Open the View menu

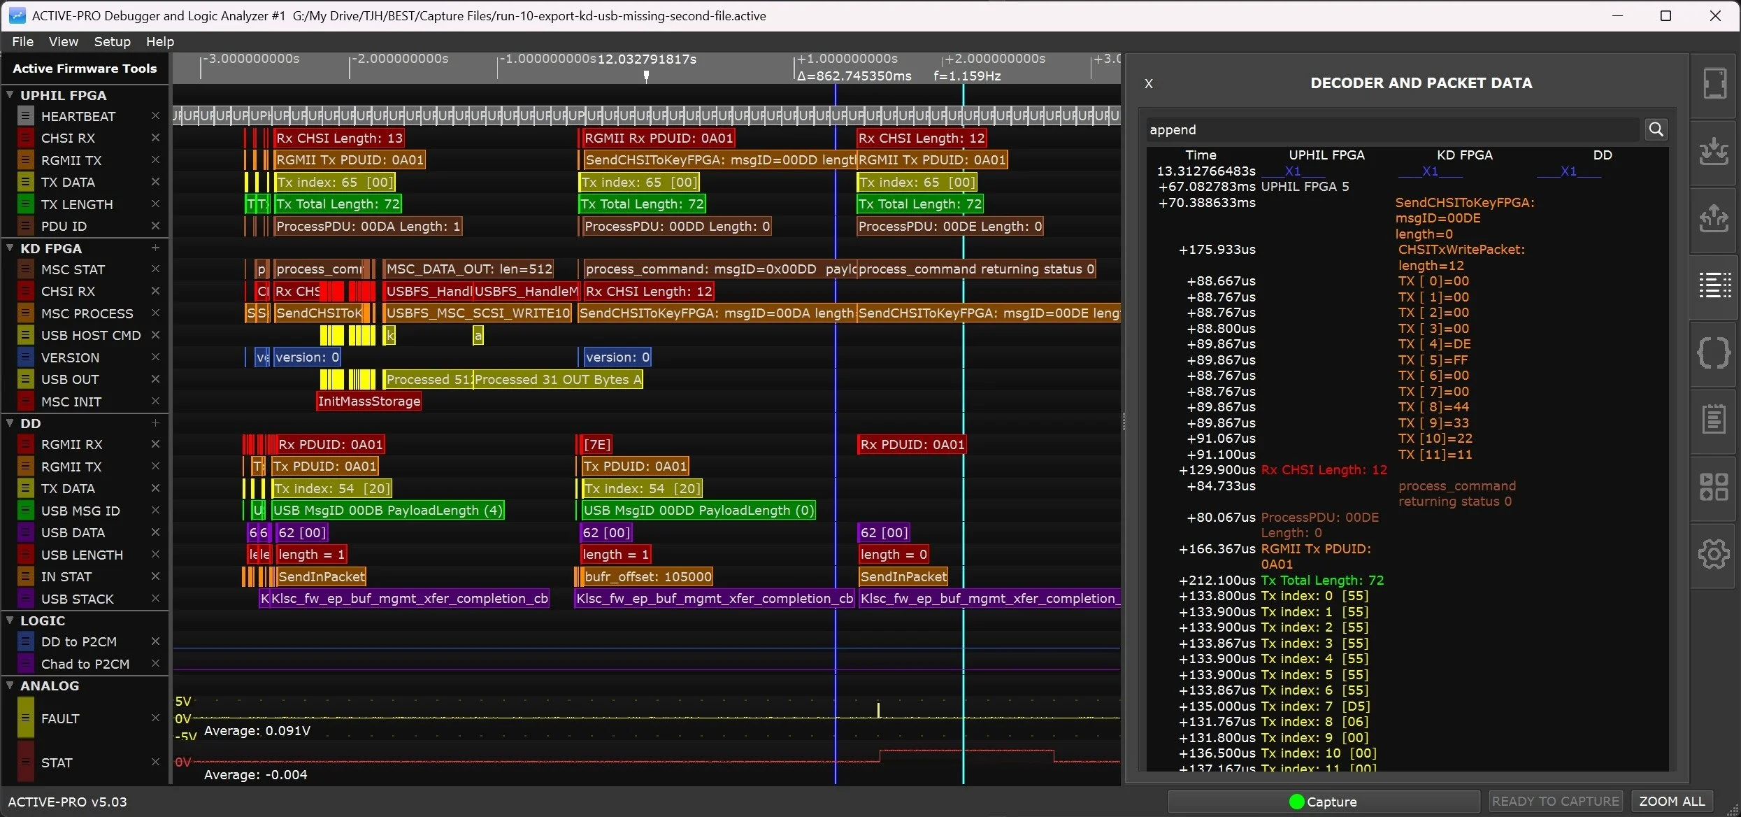(63, 41)
